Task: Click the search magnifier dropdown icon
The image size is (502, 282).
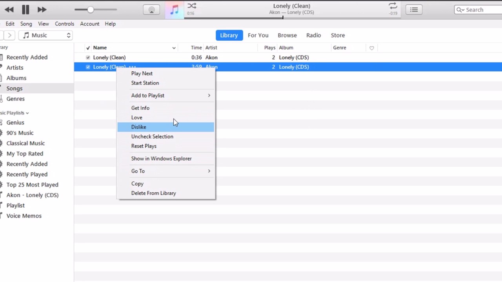Action: coord(460,10)
